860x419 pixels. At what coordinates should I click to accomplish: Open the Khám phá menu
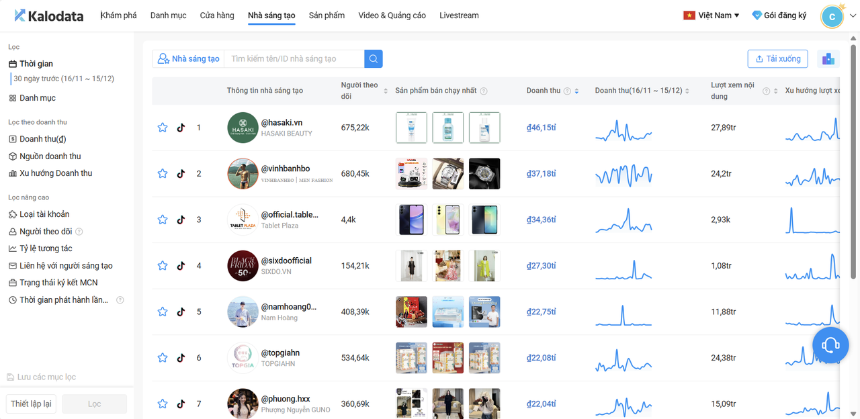[118, 15]
